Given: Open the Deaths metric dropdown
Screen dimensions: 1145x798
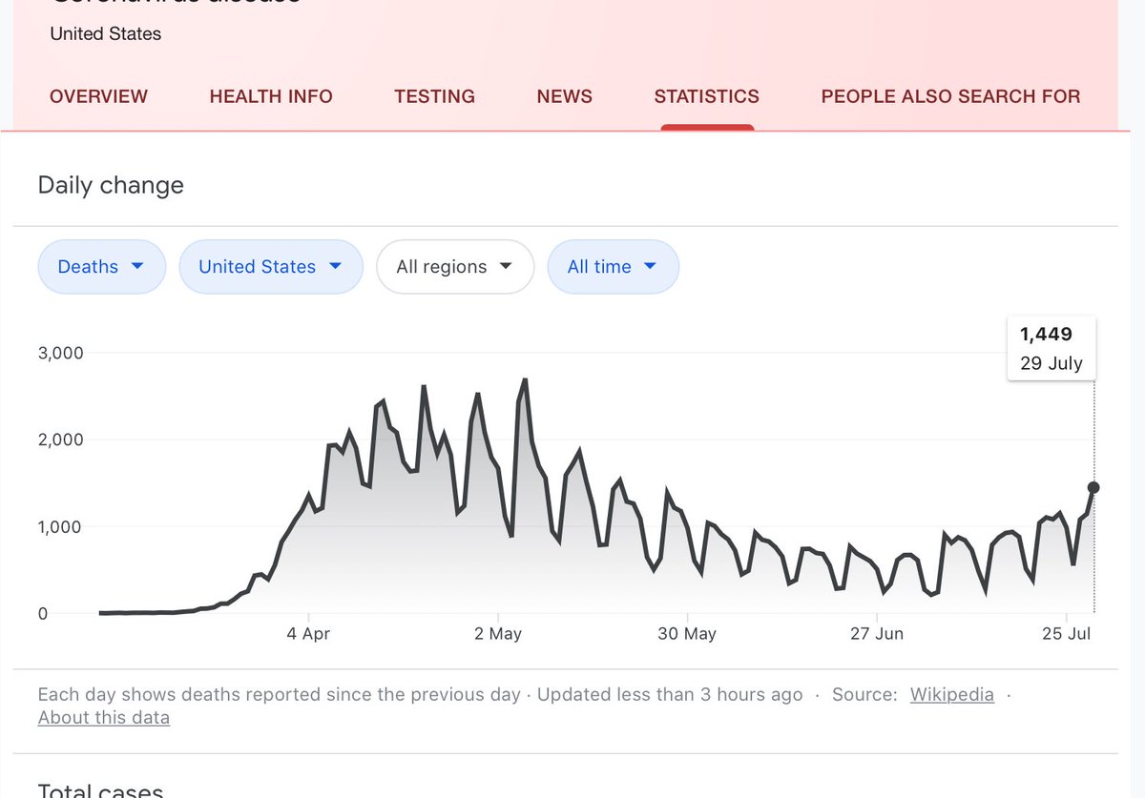Looking at the screenshot, I should (102, 267).
